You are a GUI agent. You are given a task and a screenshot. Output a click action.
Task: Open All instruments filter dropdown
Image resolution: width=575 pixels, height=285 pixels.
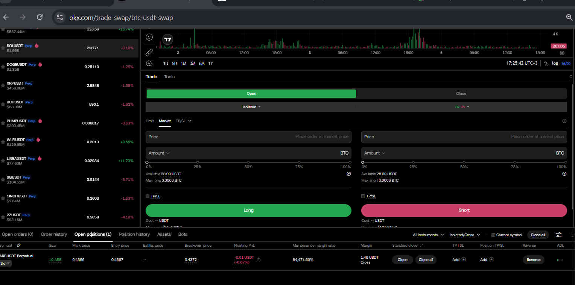click(428, 235)
